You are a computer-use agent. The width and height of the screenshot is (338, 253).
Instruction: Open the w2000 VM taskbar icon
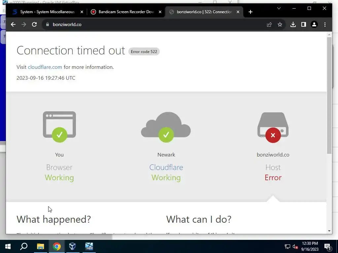[x=89, y=246]
